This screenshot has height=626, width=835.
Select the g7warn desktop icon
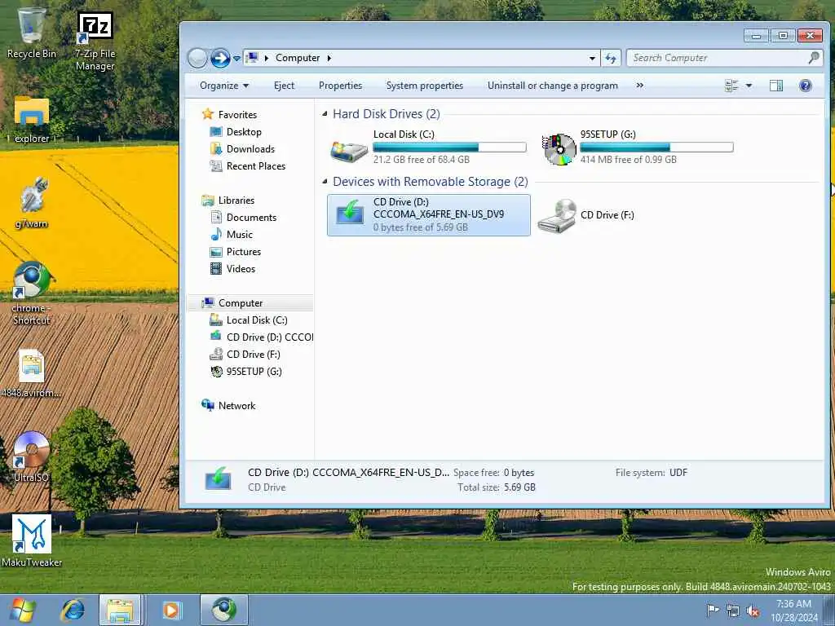coord(31,202)
